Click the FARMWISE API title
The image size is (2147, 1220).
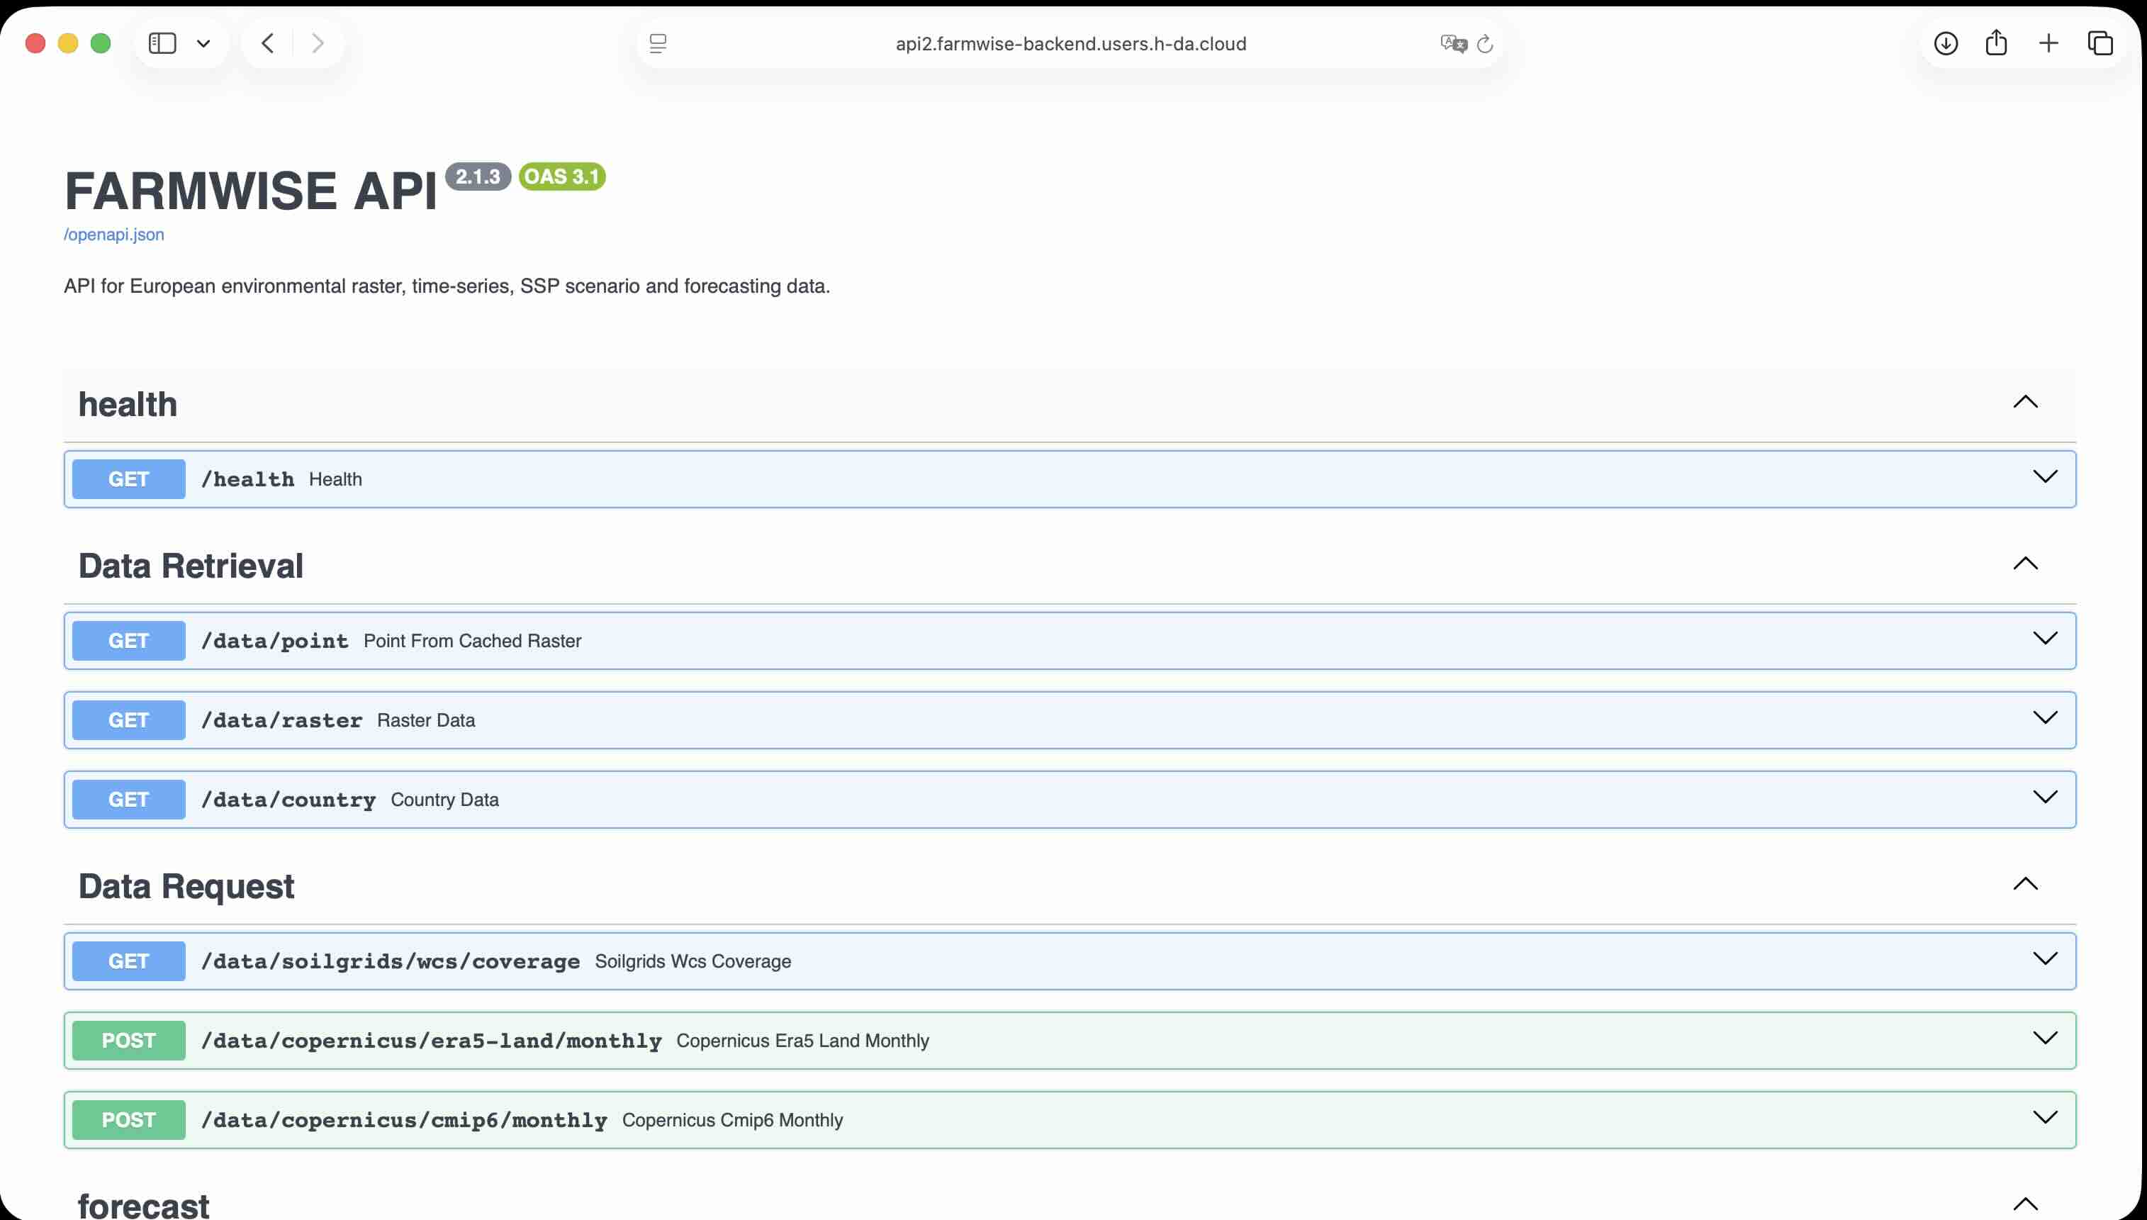tap(252, 191)
